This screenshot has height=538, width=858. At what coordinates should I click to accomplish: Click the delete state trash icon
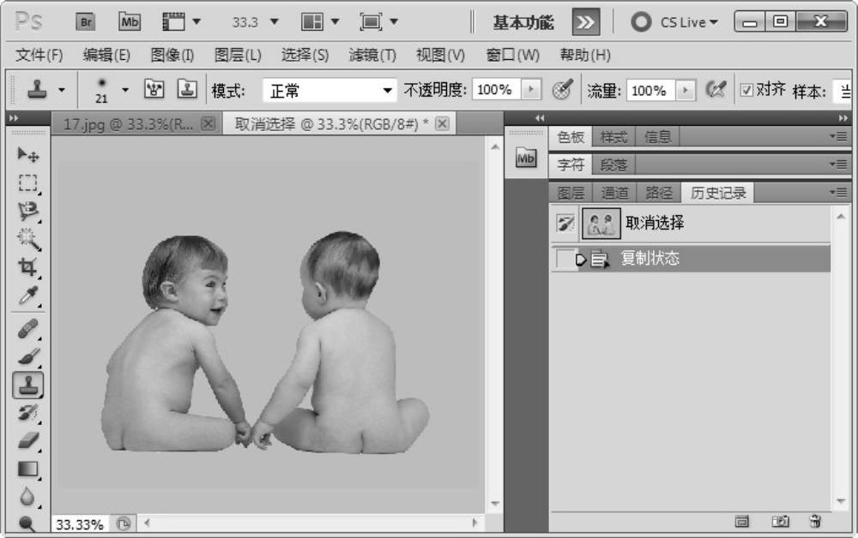[815, 521]
